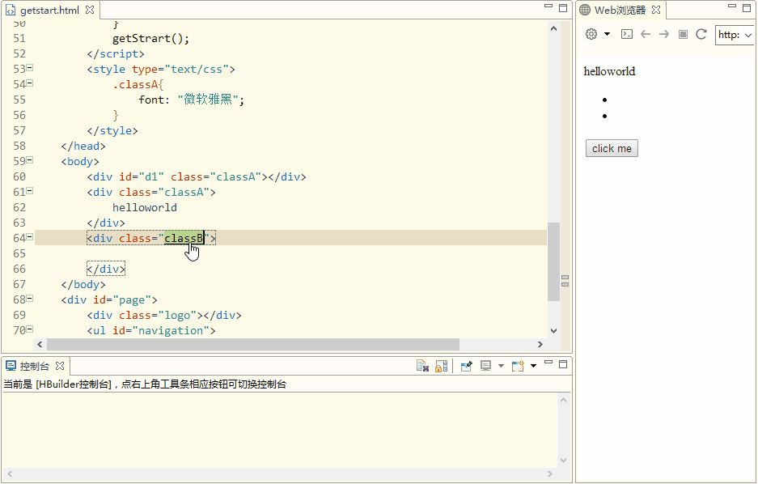Screen dimensions: 758x484
Task: Go back in the Web browser panel
Action: pyautogui.click(x=646, y=34)
